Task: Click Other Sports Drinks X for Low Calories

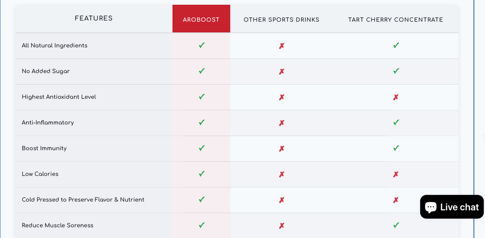Action: click(281, 175)
